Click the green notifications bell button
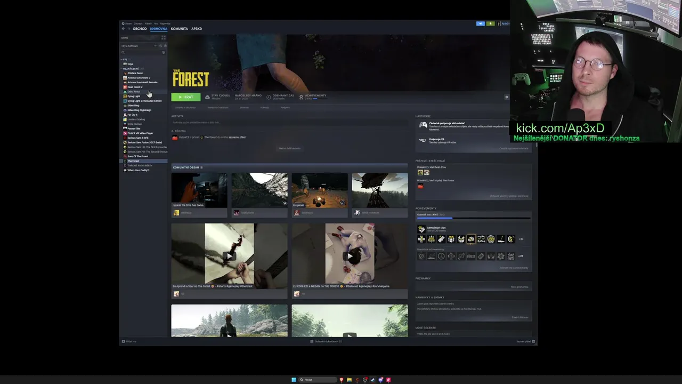Image resolution: width=682 pixels, height=384 pixels. tap(490, 23)
